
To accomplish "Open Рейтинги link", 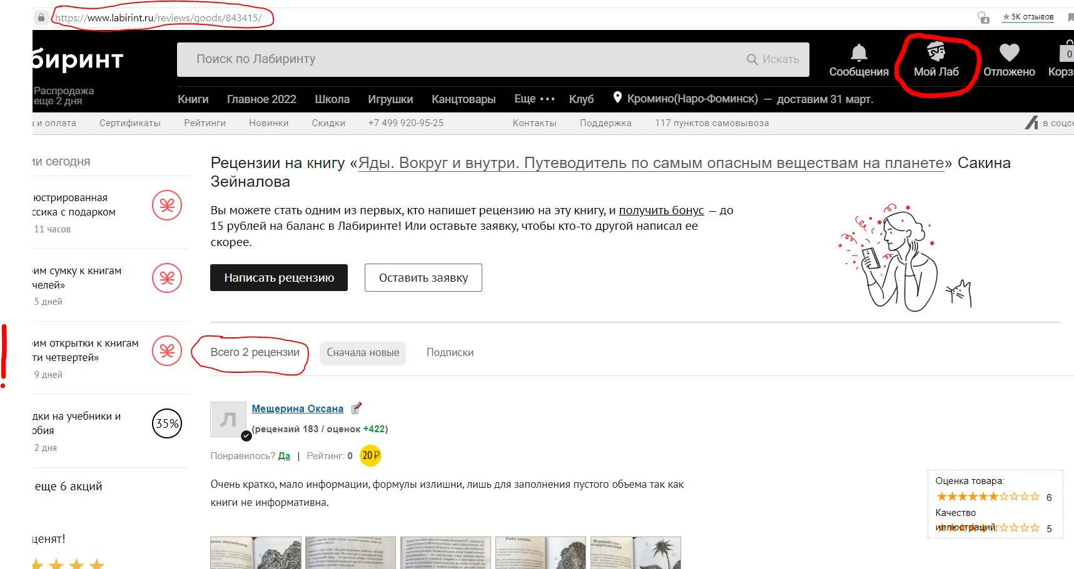I will [205, 123].
